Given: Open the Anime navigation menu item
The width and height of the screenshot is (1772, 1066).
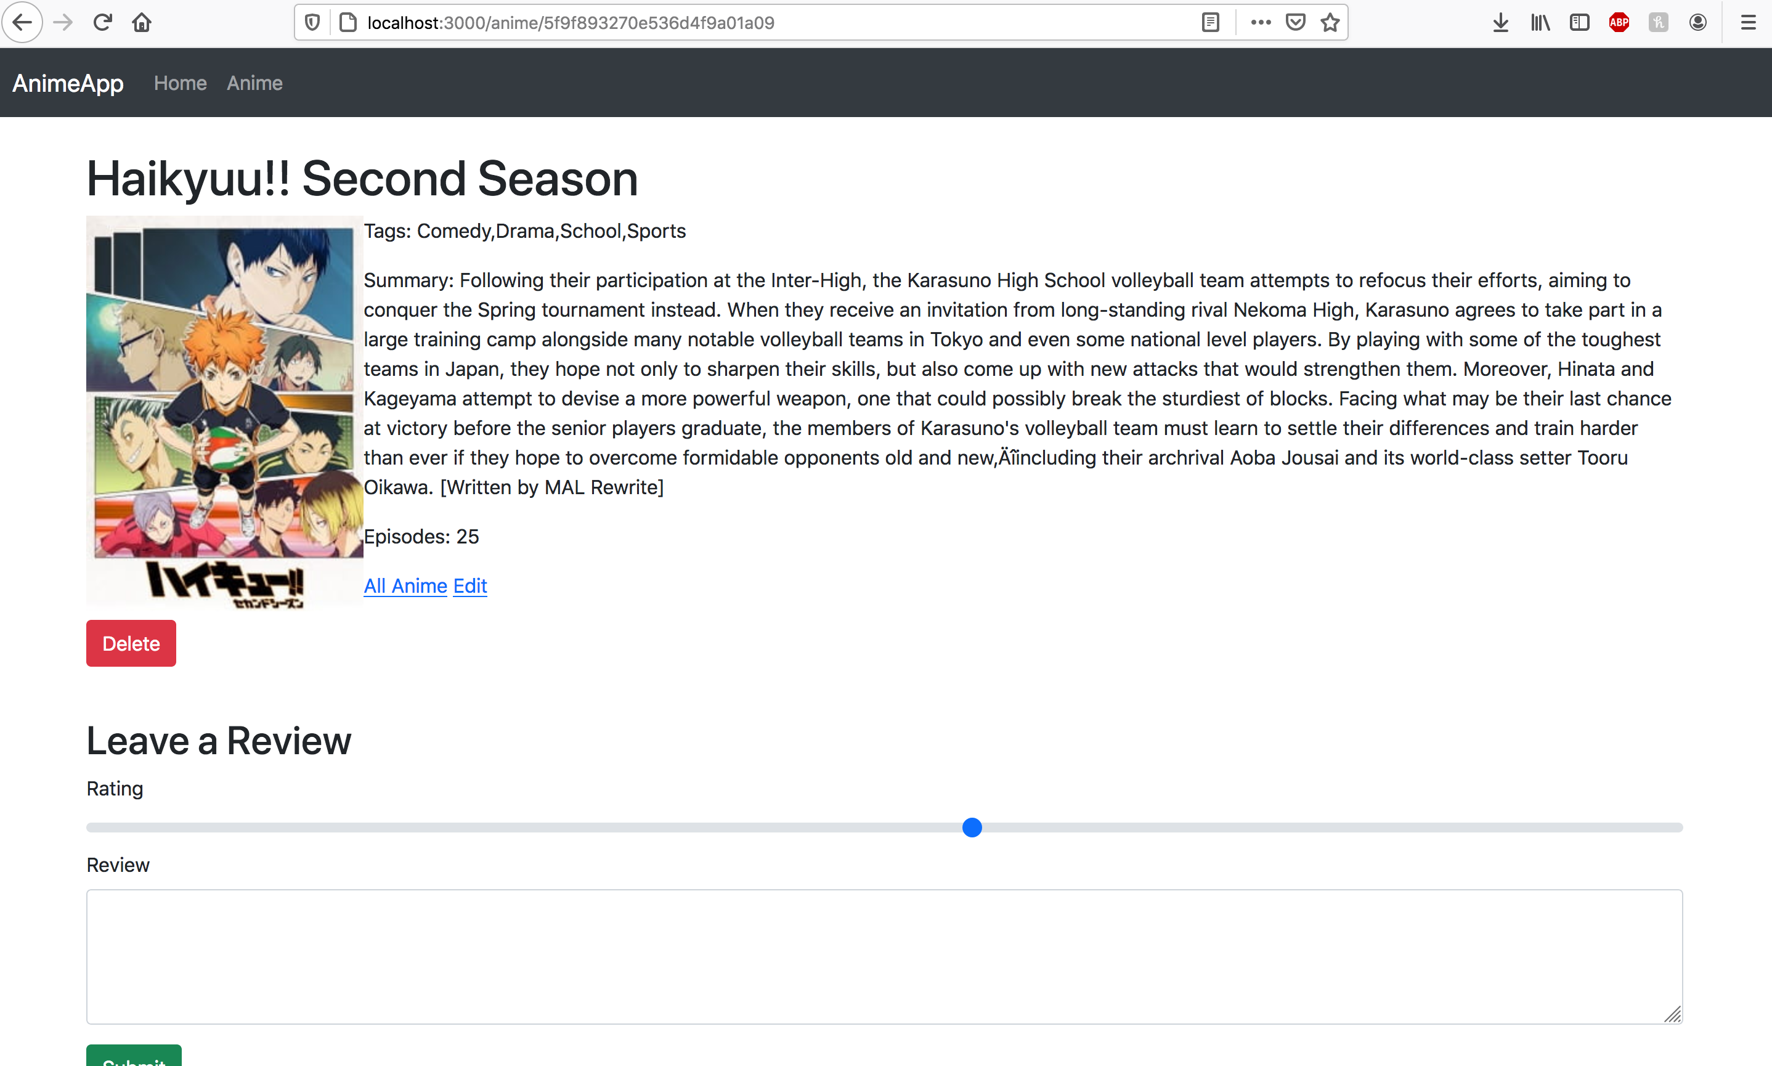Looking at the screenshot, I should tap(254, 83).
